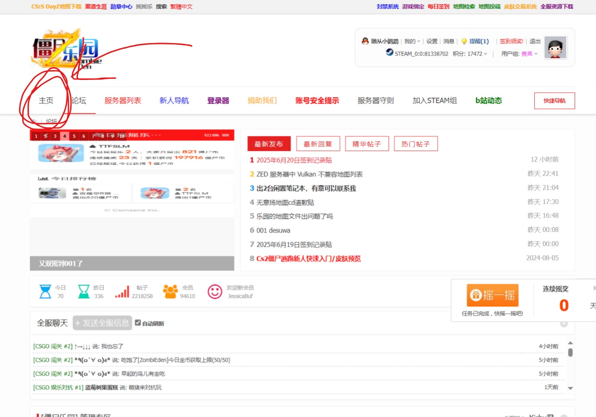Click the Steam logo icon beside the Steam ID
Screen dimensions: 596x417
tap(390, 52)
